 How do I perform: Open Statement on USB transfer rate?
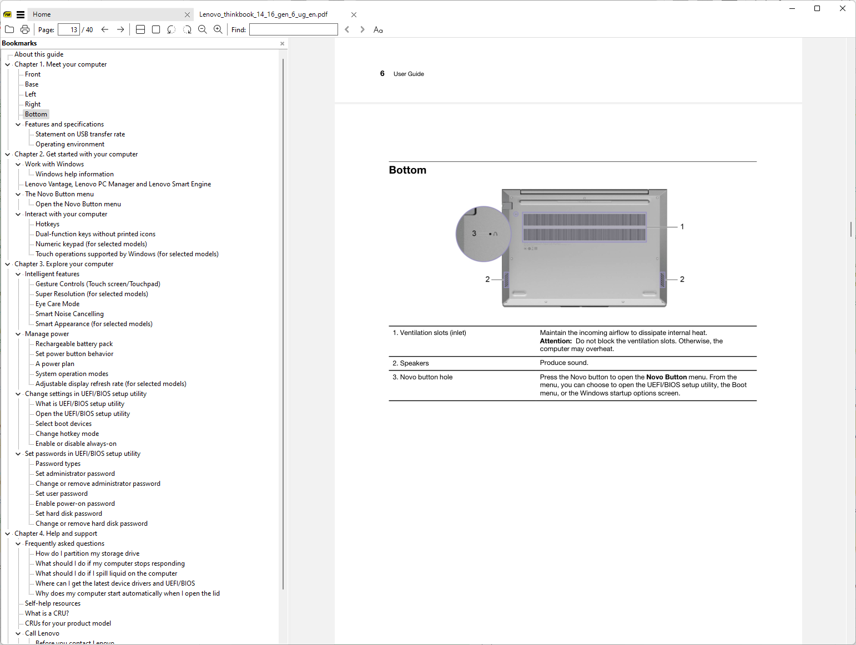tap(80, 134)
